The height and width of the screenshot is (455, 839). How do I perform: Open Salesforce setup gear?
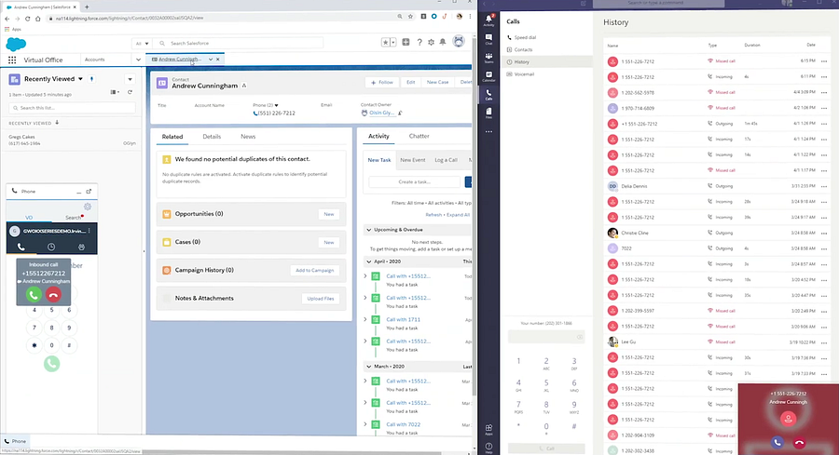431,42
